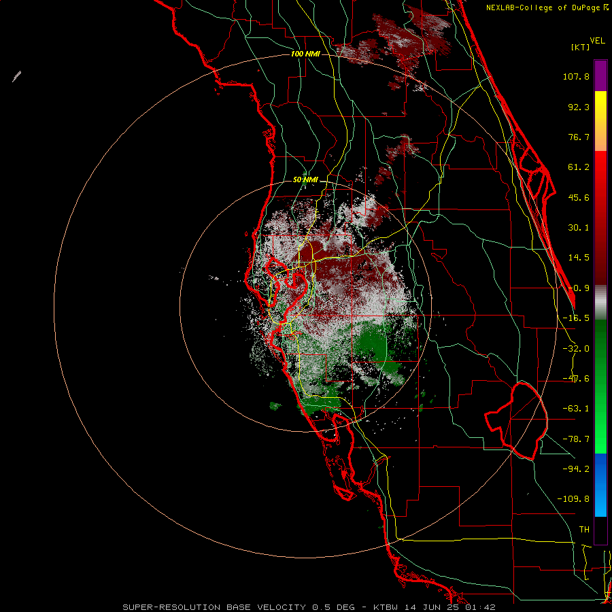Screen dimensions: 612x612
Task: Select the -109.8 scale value
Action: (x=573, y=499)
